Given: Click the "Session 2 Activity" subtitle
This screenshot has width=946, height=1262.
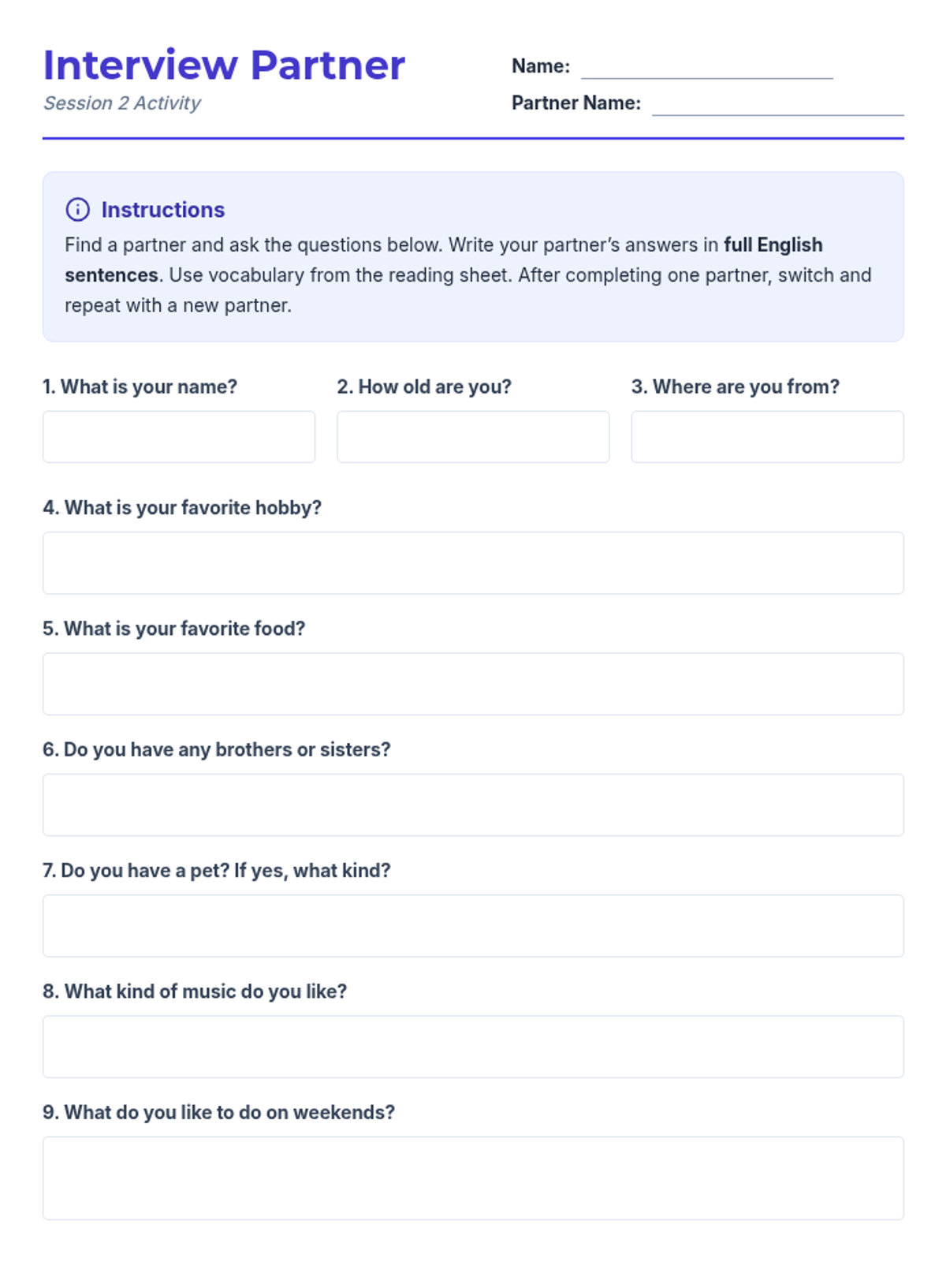Looking at the screenshot, I should (x=122, y=103).
